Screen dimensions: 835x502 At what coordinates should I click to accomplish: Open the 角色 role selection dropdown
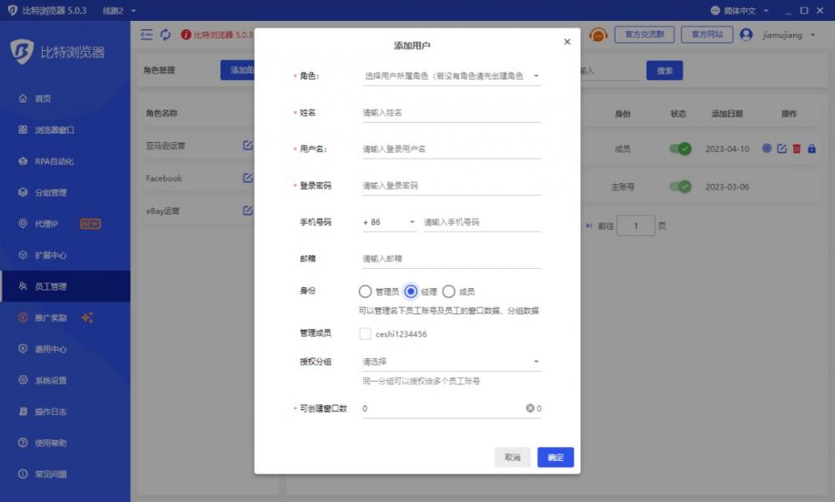click(452, 76)
